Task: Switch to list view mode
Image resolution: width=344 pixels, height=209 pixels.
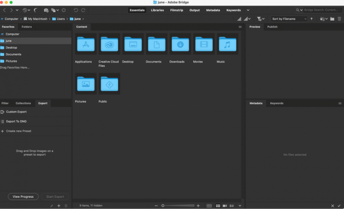Action: click(232, 205)
